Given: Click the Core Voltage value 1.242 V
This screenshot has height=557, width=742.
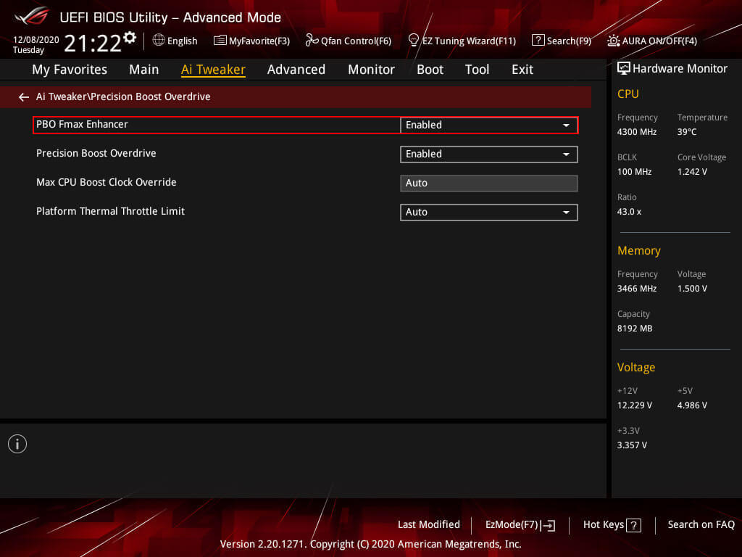Looking at the screenshot, I should click(692, 172).
